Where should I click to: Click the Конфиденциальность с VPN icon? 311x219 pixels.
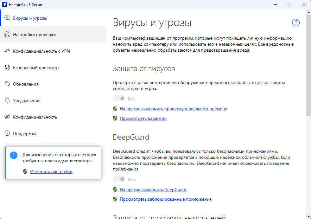[7, 51]
